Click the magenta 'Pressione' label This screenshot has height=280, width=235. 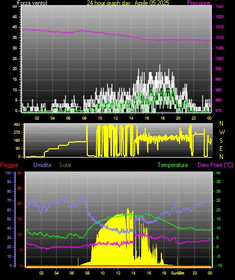(x=199, y=3)
